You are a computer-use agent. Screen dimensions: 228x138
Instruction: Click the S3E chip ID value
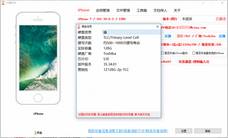pos(106,59)
